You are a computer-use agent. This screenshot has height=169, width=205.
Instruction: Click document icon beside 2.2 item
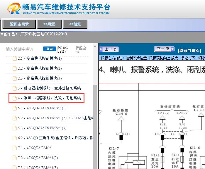[x=14, y=68]
